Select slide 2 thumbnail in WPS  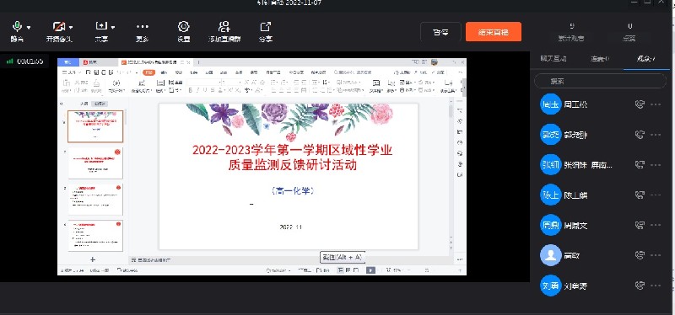(95, 163)
